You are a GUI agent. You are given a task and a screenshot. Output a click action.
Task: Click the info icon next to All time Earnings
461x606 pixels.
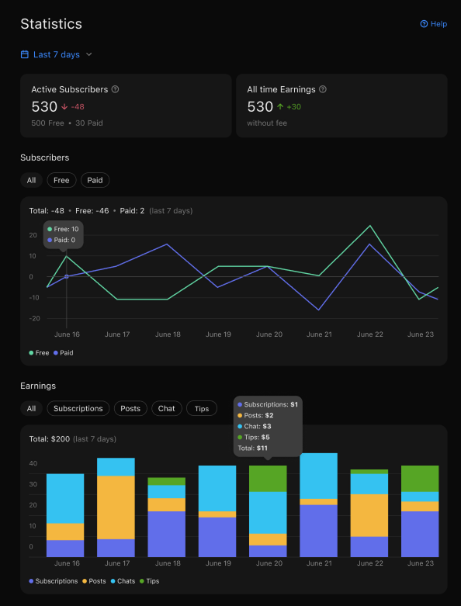[323, 89]
